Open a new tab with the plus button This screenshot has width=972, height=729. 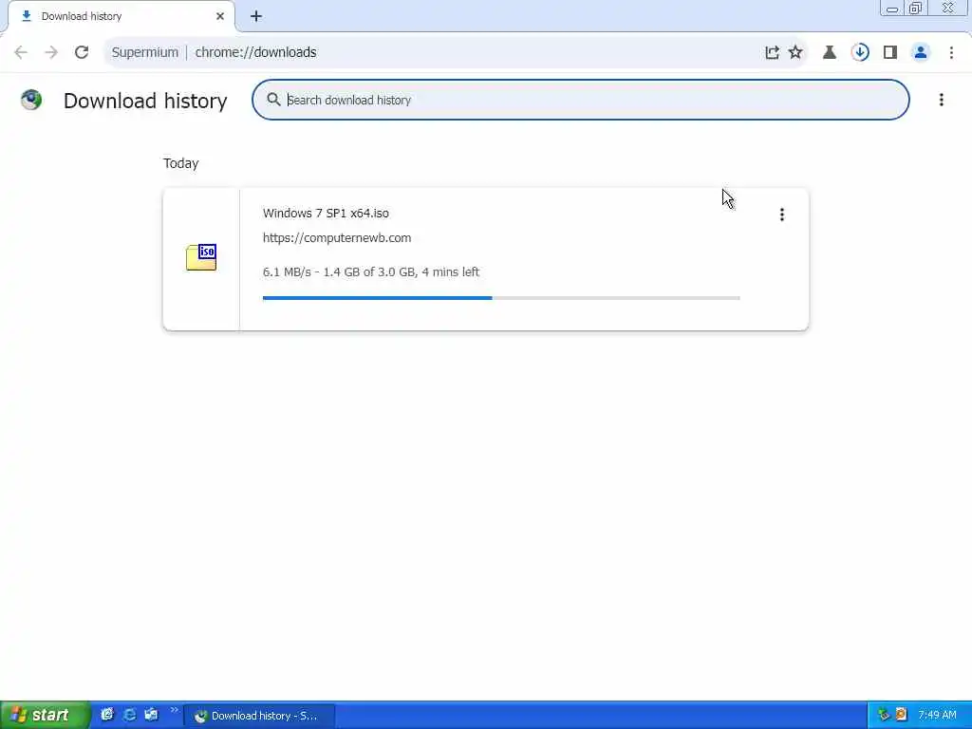pyautogui.click(x=256, y=16)
